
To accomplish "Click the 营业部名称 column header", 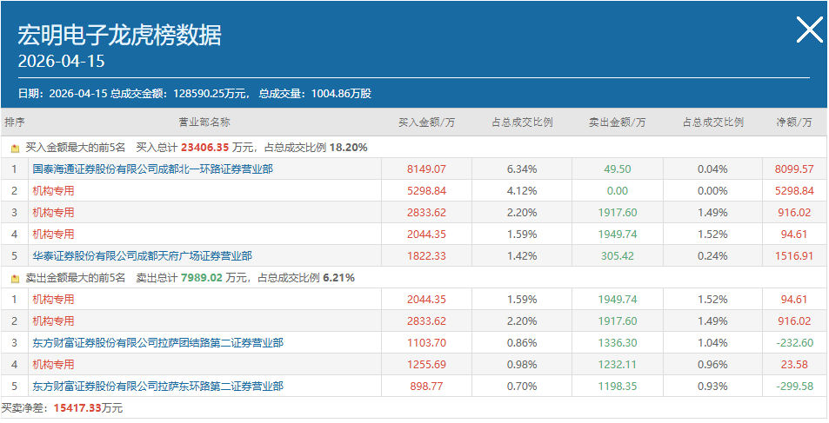I will click(x=204, y=122).
